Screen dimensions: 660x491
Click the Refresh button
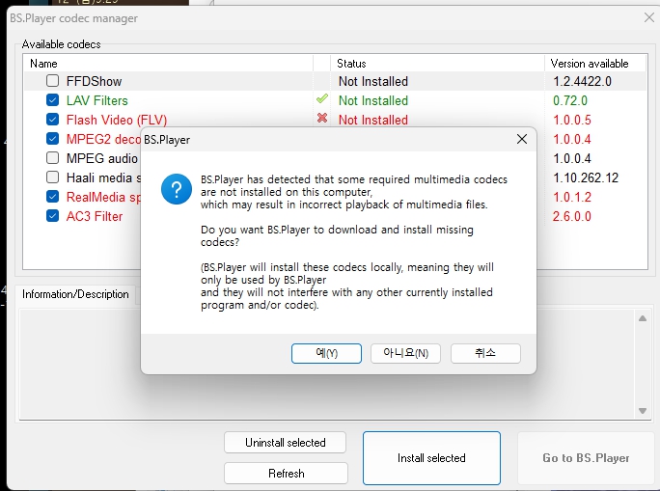tap(287, 474)
